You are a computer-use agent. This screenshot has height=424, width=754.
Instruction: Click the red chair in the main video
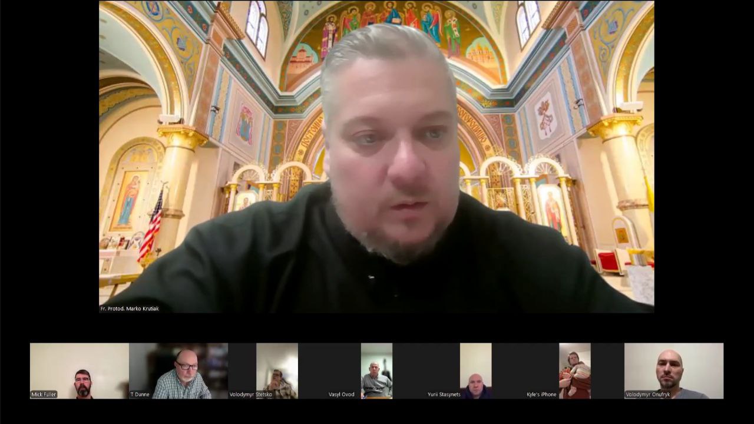point(609,261)
